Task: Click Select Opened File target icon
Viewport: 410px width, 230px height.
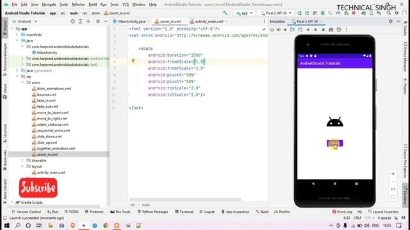Action: (x=72, y=21)
